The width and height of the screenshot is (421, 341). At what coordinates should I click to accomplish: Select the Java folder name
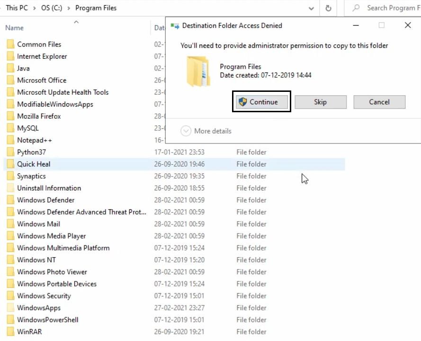click(23, 68)
